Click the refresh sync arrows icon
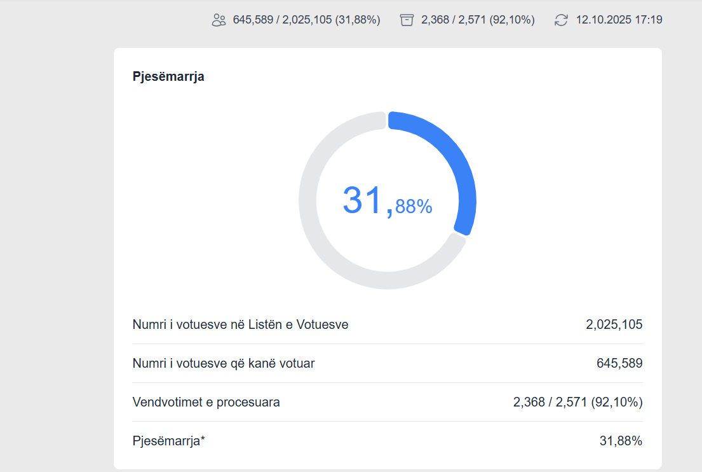 point(561,20)
